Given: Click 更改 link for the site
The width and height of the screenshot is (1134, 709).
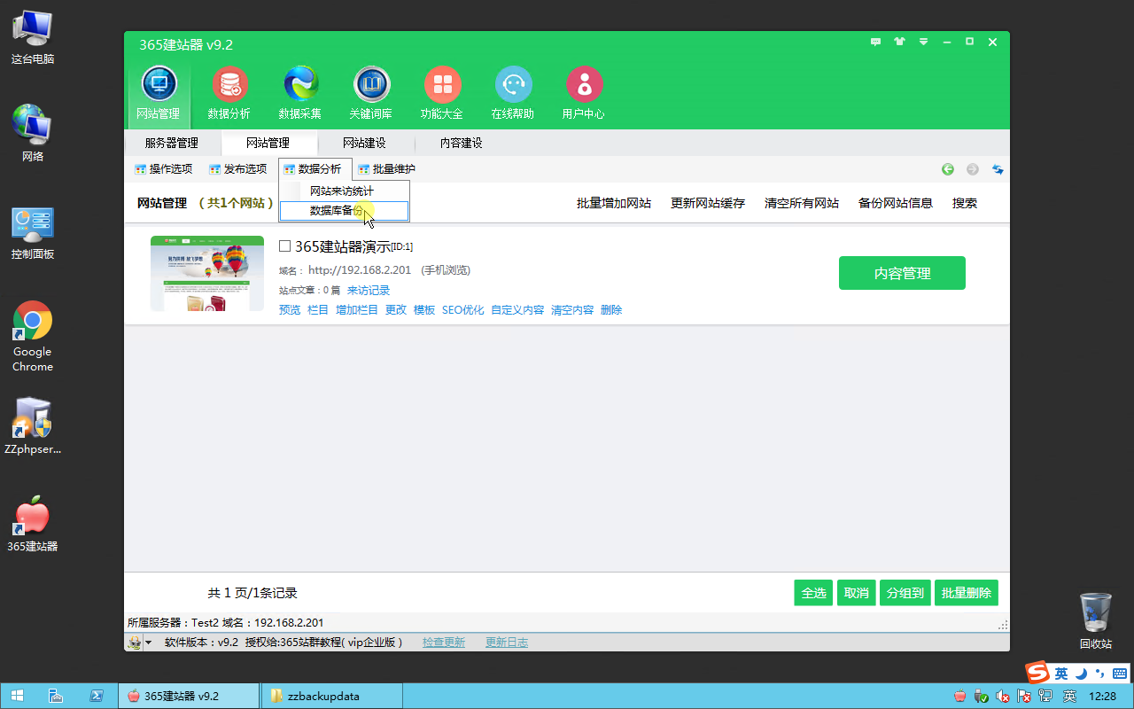Looking at the screenshot, I should (x=396, y=310).
